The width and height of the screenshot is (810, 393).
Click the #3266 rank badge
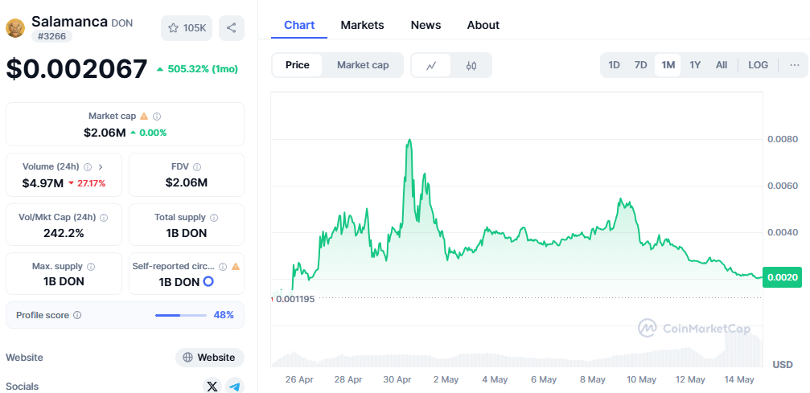pos(51,36)
